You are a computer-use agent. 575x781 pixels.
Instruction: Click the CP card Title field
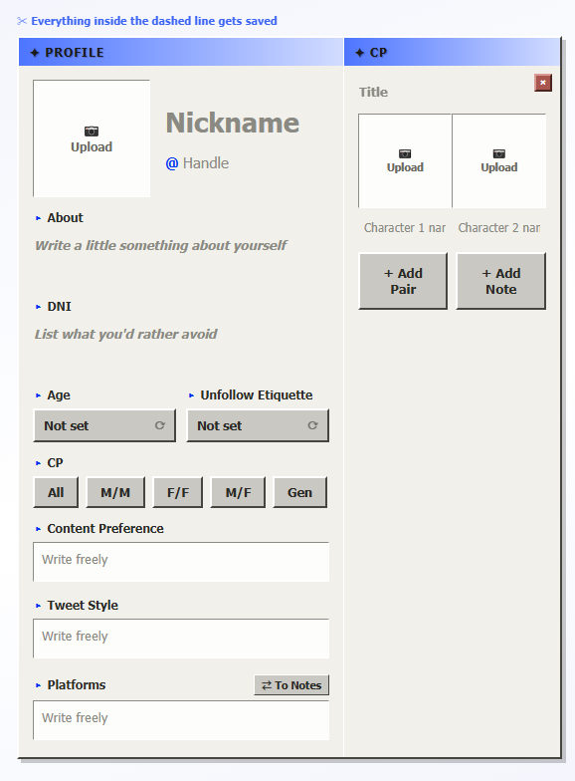(x=373, y=92)
